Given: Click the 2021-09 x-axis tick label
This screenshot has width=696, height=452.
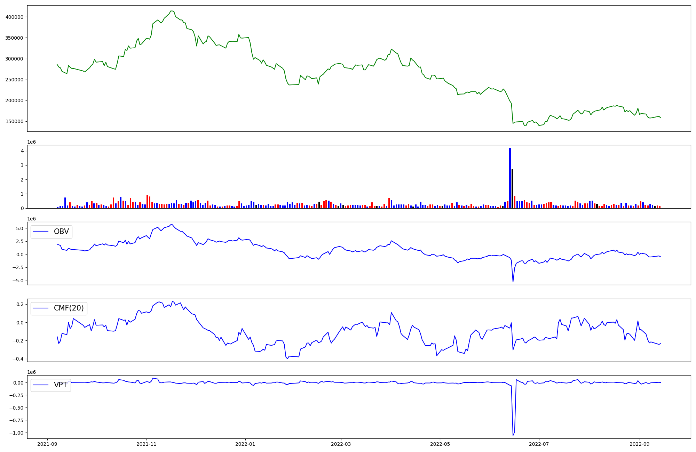Looking at the screenshot, I should (47, 444).
